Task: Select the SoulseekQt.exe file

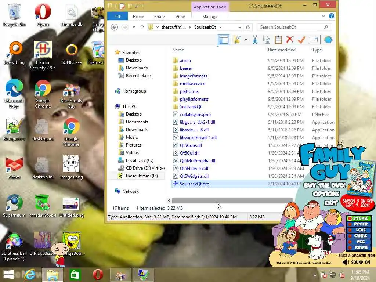Action: (x=194, y=184)
